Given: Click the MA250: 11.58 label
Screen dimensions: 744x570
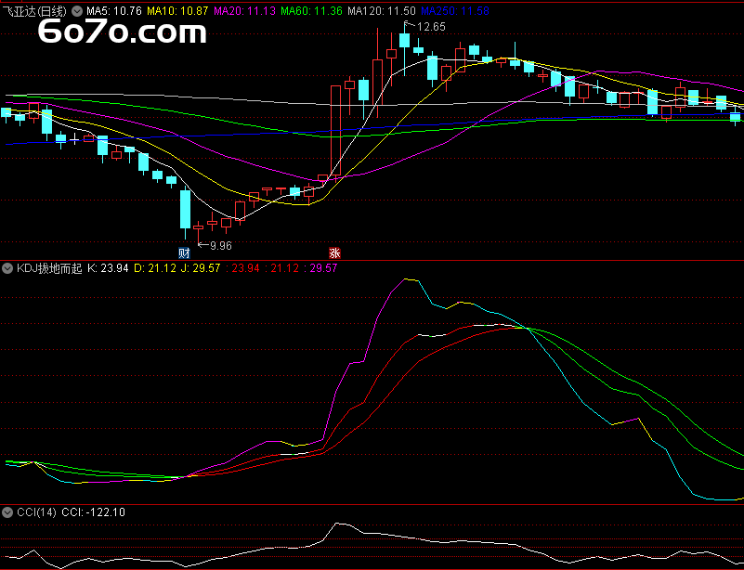Looking at the screenshot, I should 455,11.
